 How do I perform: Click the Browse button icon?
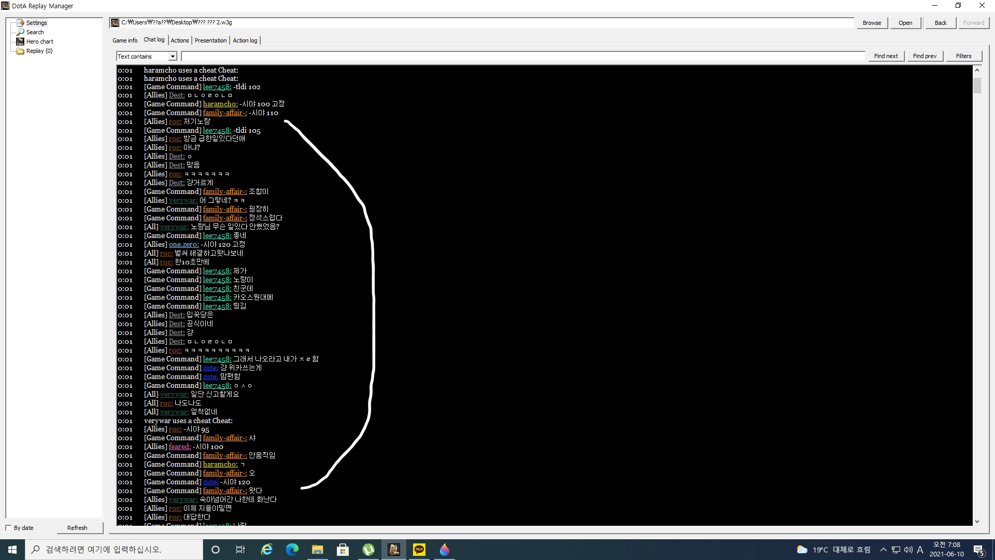[x=872, y=23]
